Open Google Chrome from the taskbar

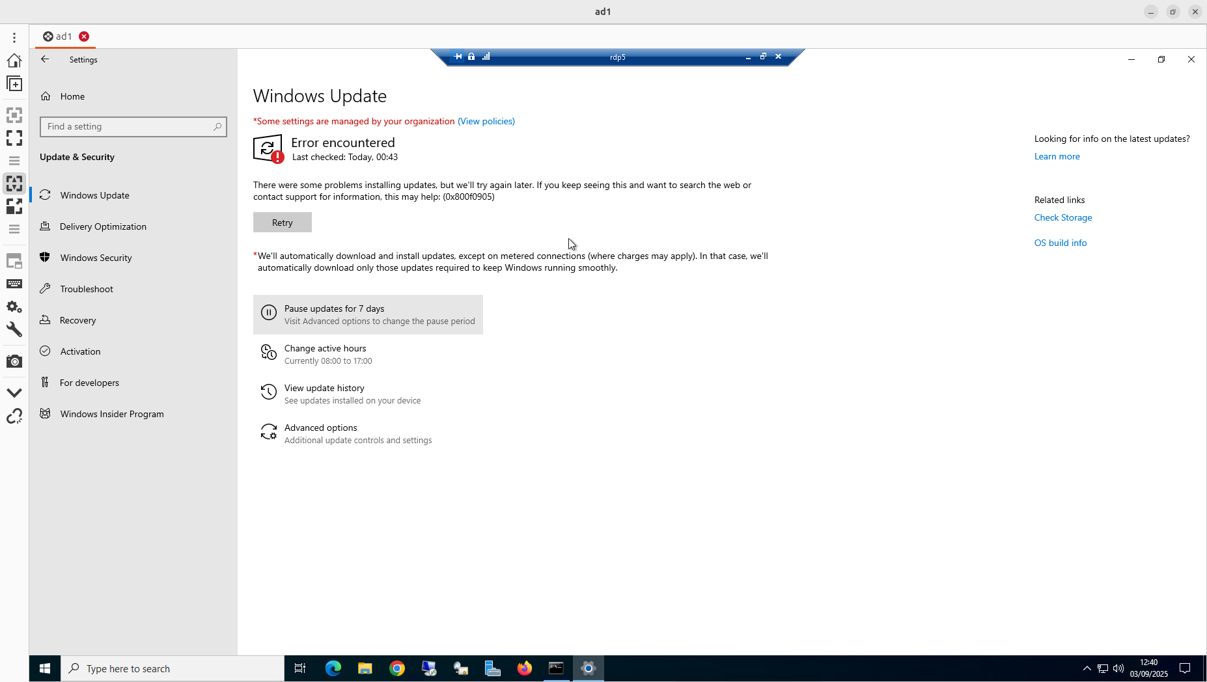pos(396,668)
